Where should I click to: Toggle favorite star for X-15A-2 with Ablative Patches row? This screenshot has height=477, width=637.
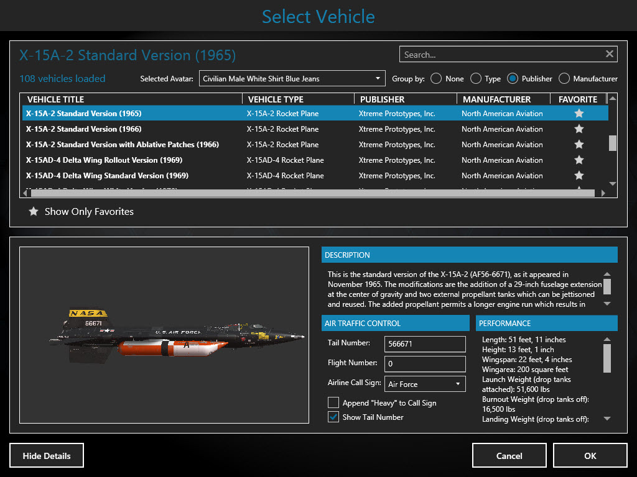(x=579, y=144)
